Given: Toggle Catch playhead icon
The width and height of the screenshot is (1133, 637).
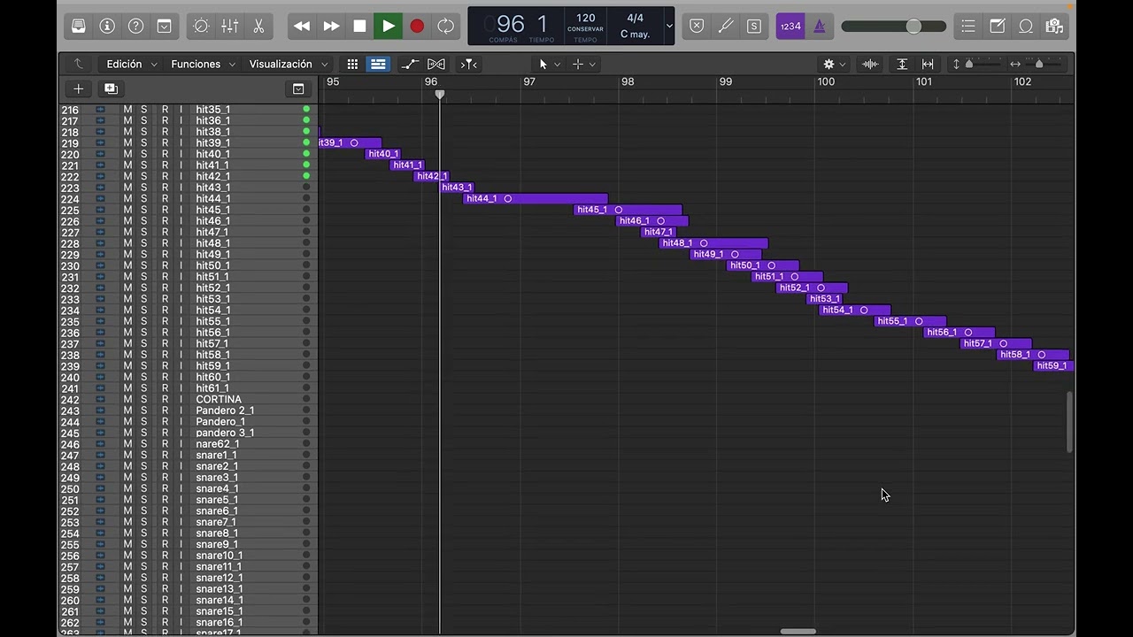Looking at the screenshot, I should 469,64.
